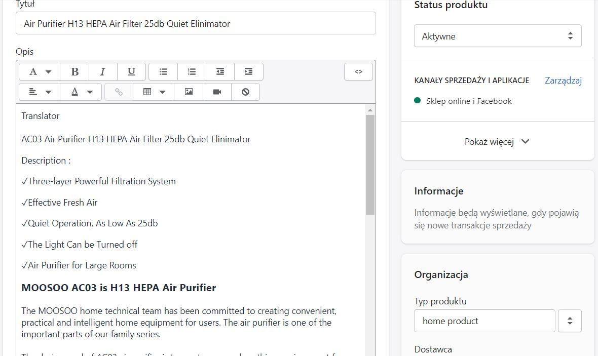598x356 pixels.
Task: Open the text formatting (A) dropdown
Action: pos(40,72)
